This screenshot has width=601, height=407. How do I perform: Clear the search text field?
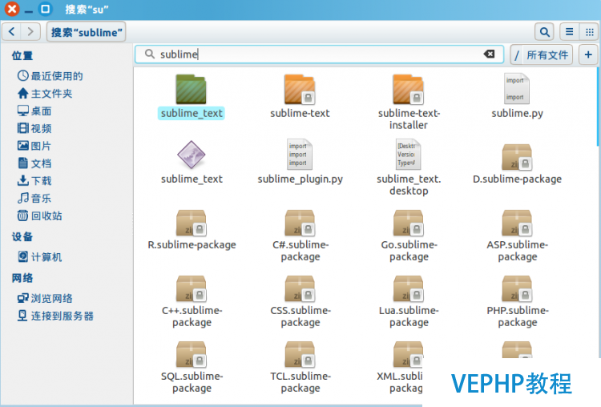click(x=489, y=54)
